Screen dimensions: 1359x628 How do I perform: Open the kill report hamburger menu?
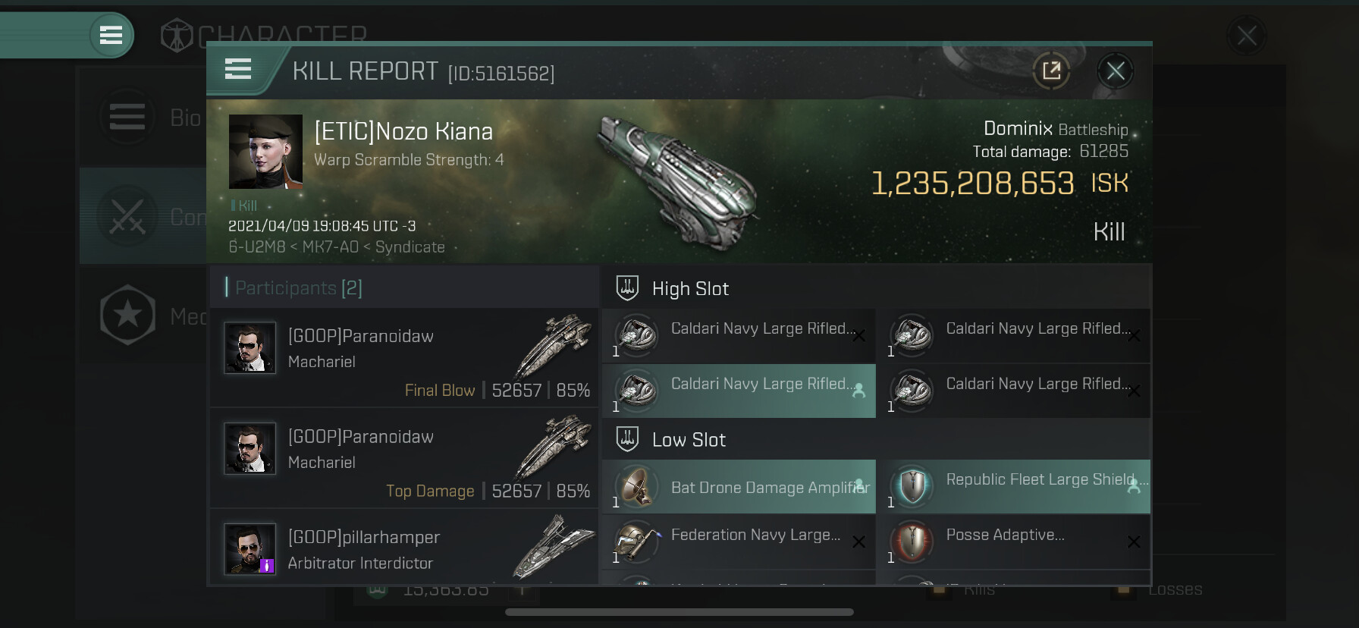pyautogui.click(x=238, y=69)
